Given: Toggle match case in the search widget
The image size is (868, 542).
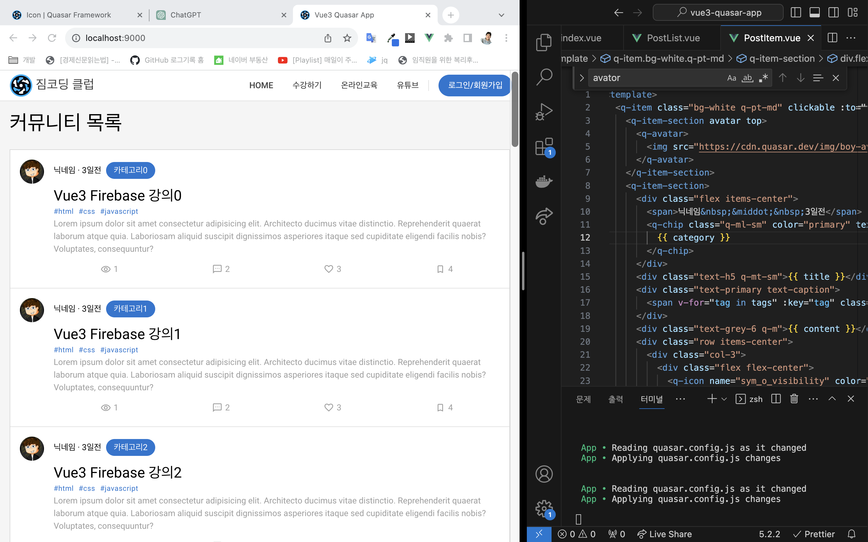Looking at the screenshot, I should pyautogui.click(x=731, y=78).
